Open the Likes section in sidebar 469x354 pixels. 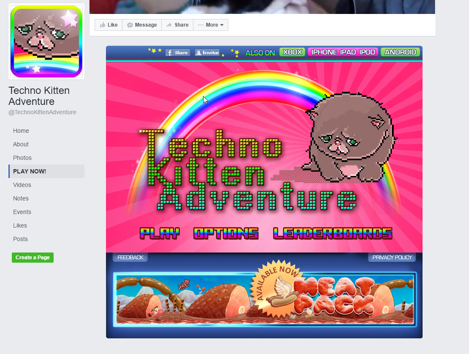point(20,225)
